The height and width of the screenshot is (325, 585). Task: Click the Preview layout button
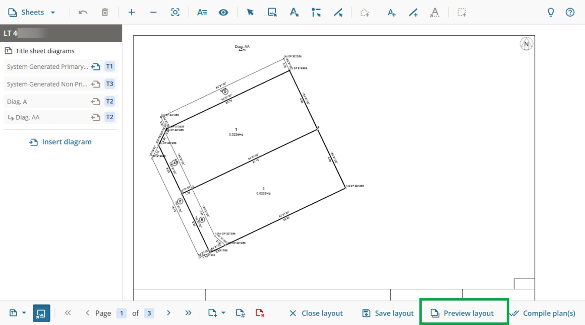462,313
